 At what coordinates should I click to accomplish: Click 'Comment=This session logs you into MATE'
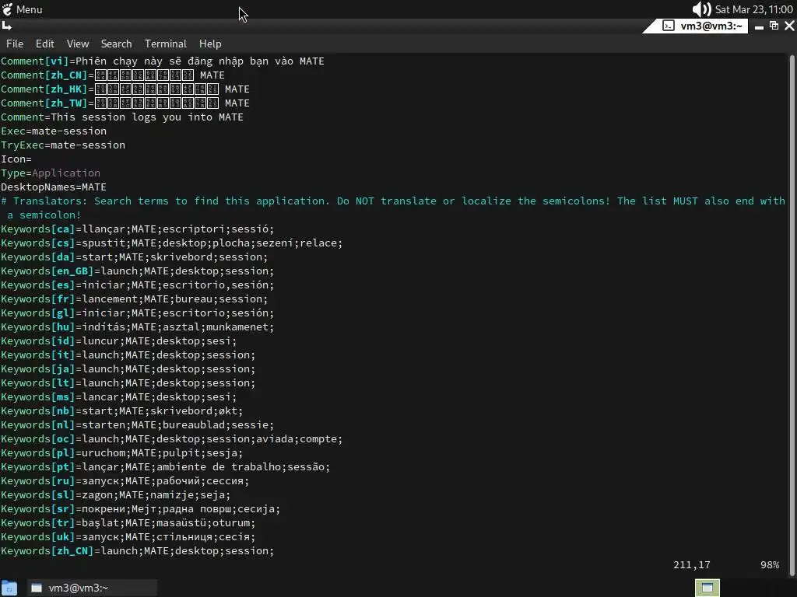[122, 117]
